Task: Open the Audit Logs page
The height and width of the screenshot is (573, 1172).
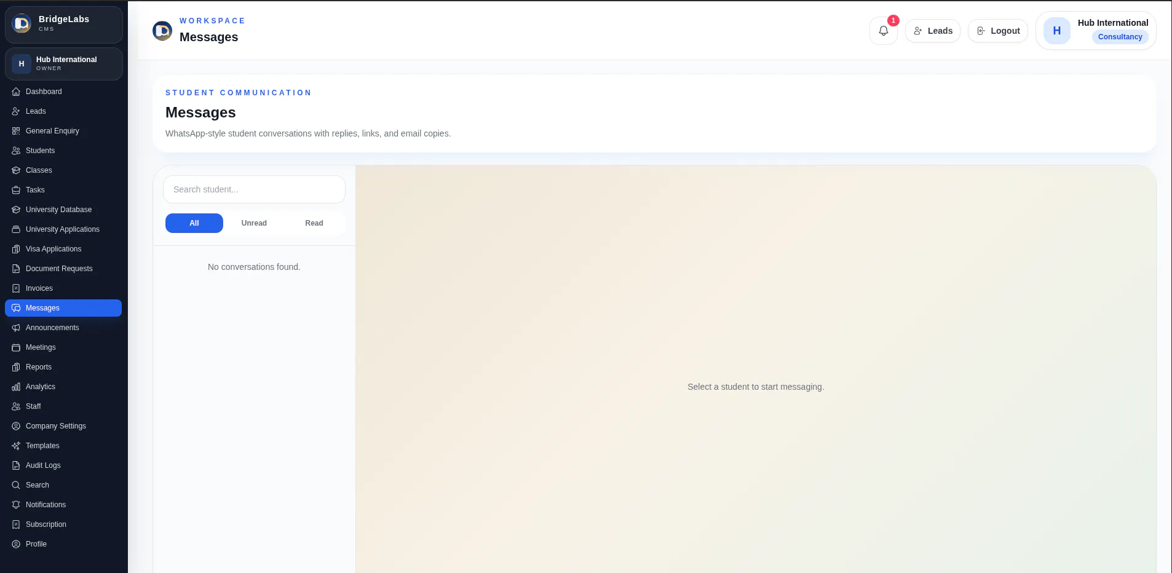Action: tap(63, 465)
